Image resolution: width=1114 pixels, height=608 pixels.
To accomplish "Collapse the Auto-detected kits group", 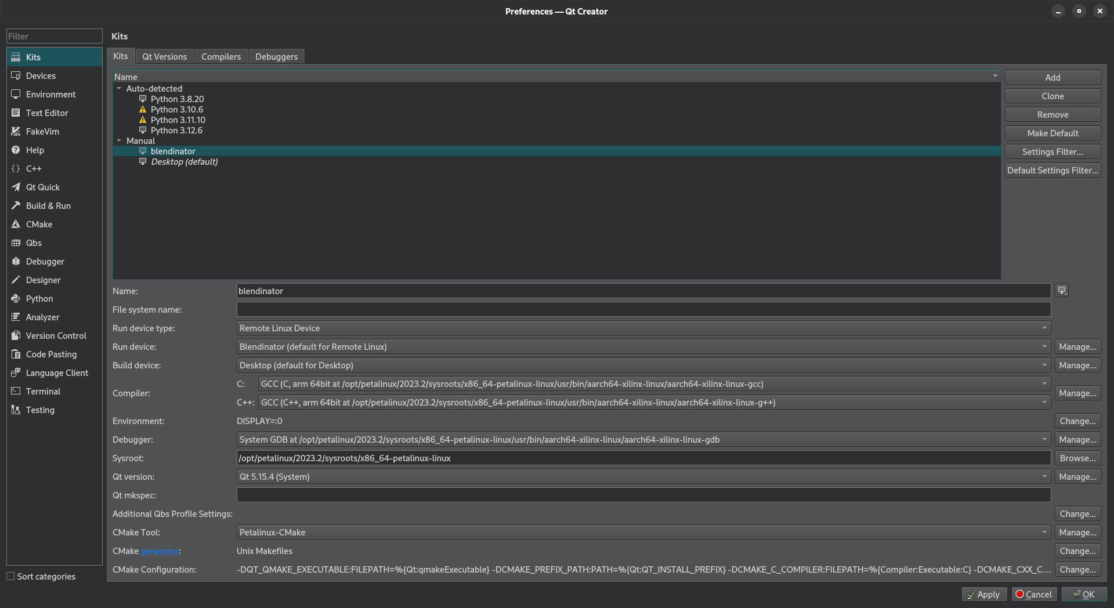I will coord(119,89).
